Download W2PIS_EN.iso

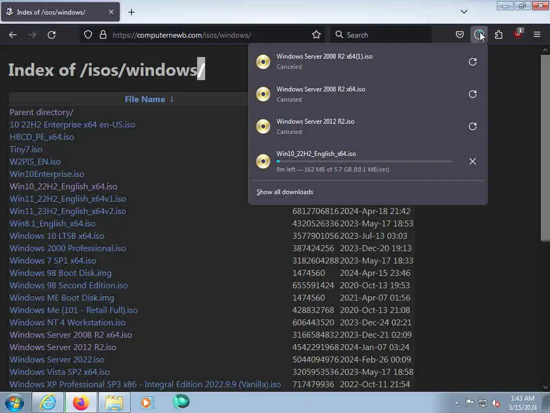[35, 161]
